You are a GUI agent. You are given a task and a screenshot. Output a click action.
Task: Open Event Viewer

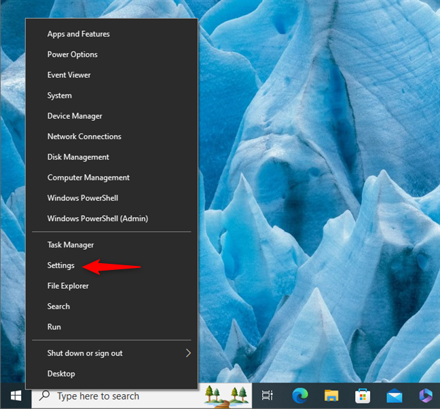pos(111,75)
